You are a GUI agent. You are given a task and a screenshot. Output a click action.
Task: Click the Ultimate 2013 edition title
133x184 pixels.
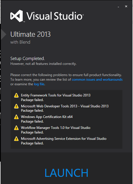(x=30, y=34)
